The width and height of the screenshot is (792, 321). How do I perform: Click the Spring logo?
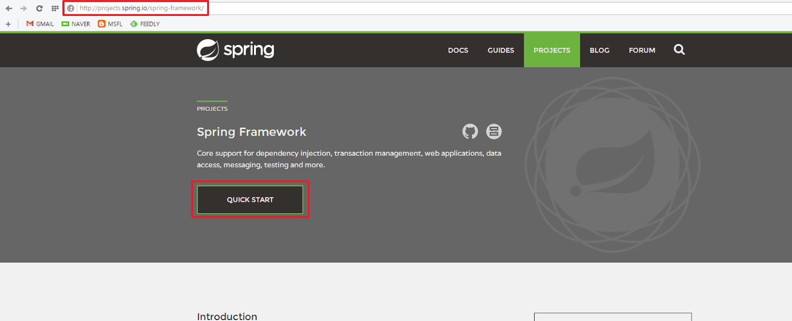click(x=235, y=50)
